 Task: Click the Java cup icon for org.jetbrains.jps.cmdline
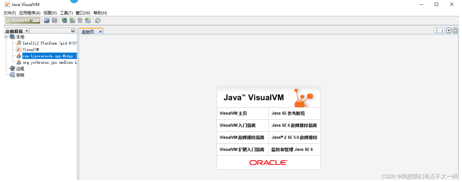point(19,62)
